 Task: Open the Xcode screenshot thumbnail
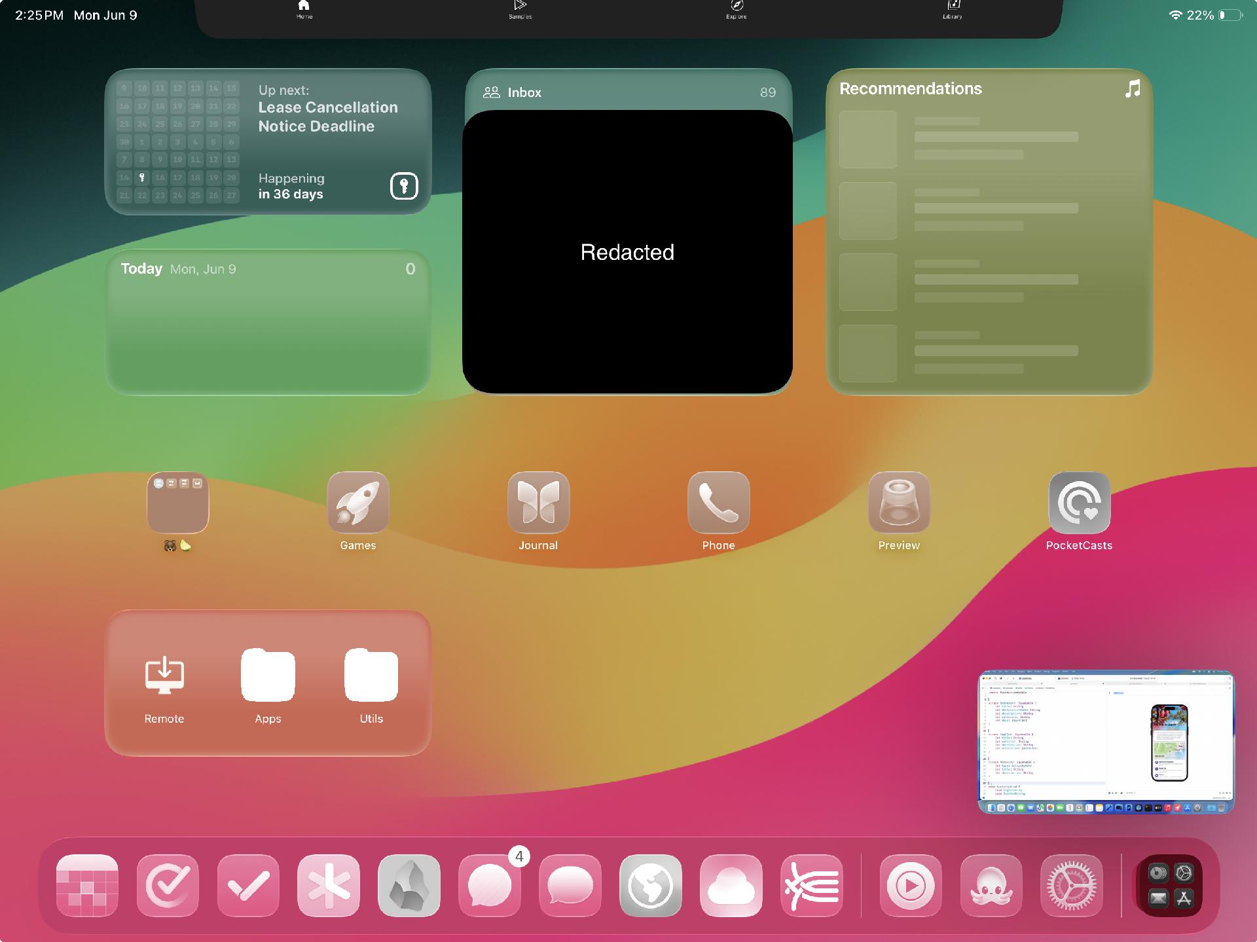coord(1105,742)
